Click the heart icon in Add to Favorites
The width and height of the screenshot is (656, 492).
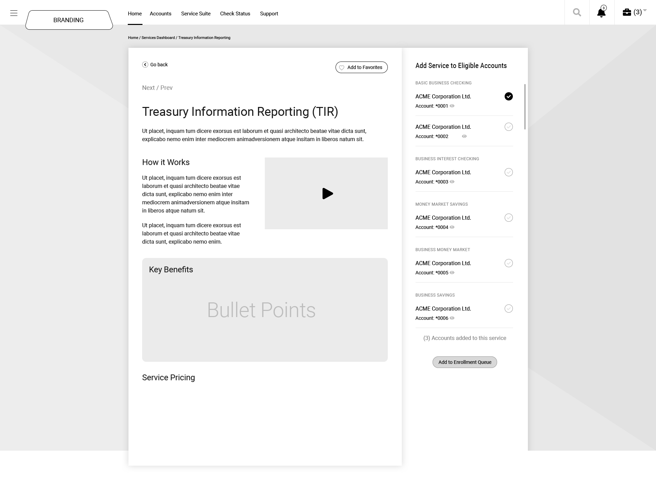[342, 68]
